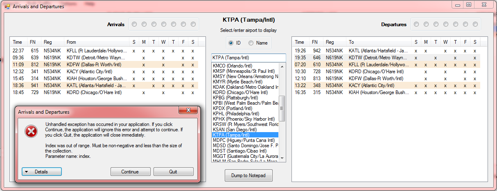Select KPBG (Plattsburgh/Intl) in the list

point(245,98)
